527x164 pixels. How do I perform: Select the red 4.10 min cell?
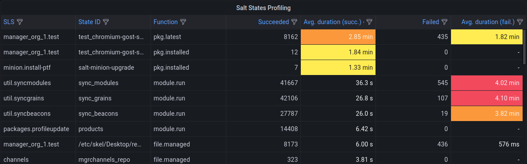pos(486,98)
